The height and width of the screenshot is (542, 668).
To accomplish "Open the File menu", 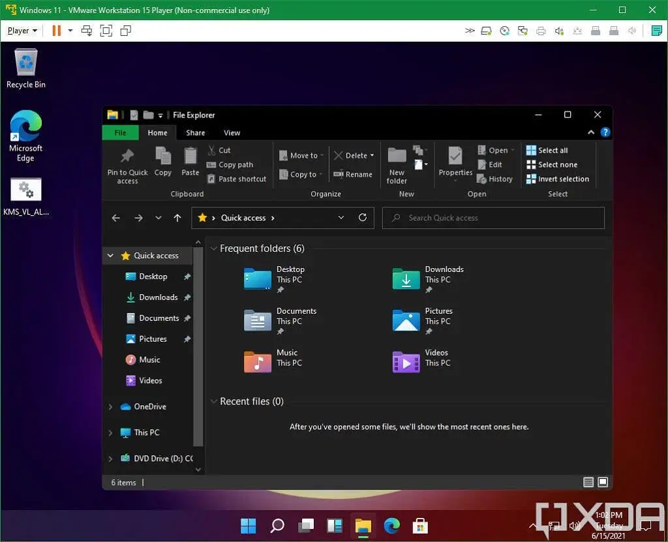I will pos(120,132).
